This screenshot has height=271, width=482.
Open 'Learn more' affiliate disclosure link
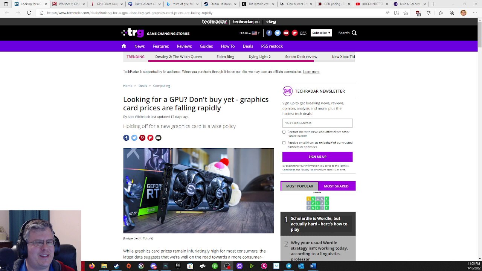tap(311, 72)
